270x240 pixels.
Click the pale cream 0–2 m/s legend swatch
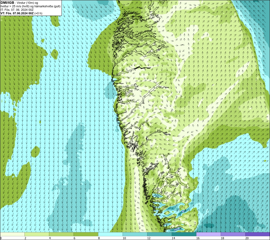pyautogui.click(x=12, y=234)
